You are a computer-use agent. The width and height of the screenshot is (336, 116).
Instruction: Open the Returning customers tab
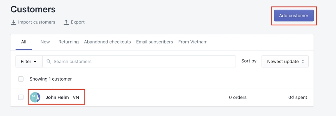68,42
